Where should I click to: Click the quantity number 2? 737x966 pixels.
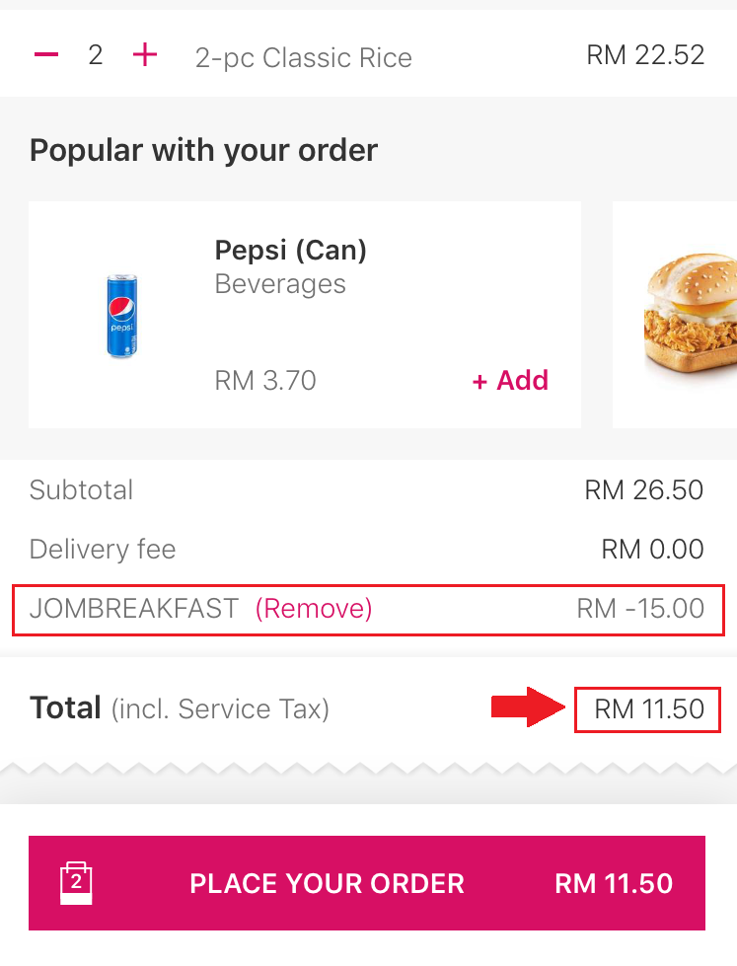pyautogui.click(x=95, y=55)
